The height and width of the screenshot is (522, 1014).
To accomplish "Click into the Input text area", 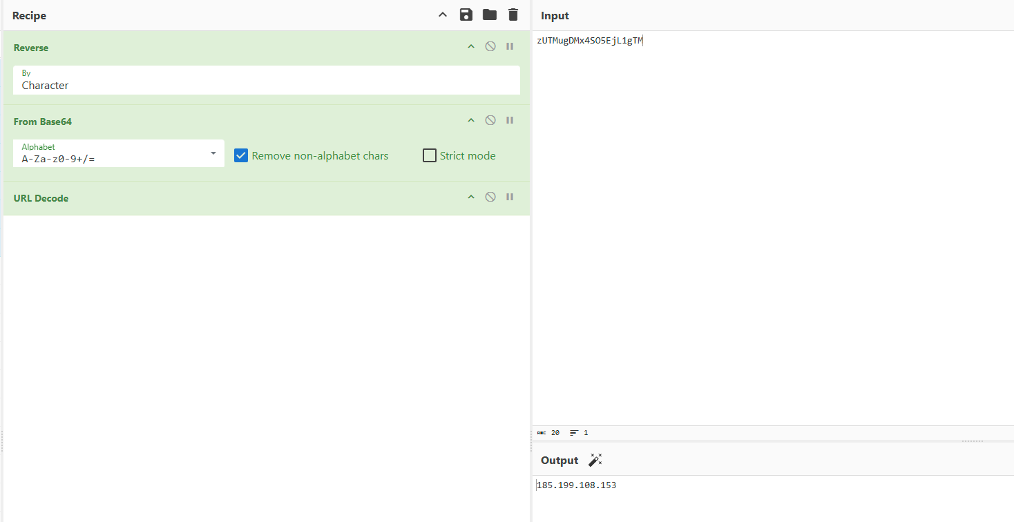I will (x=773, y=228).
